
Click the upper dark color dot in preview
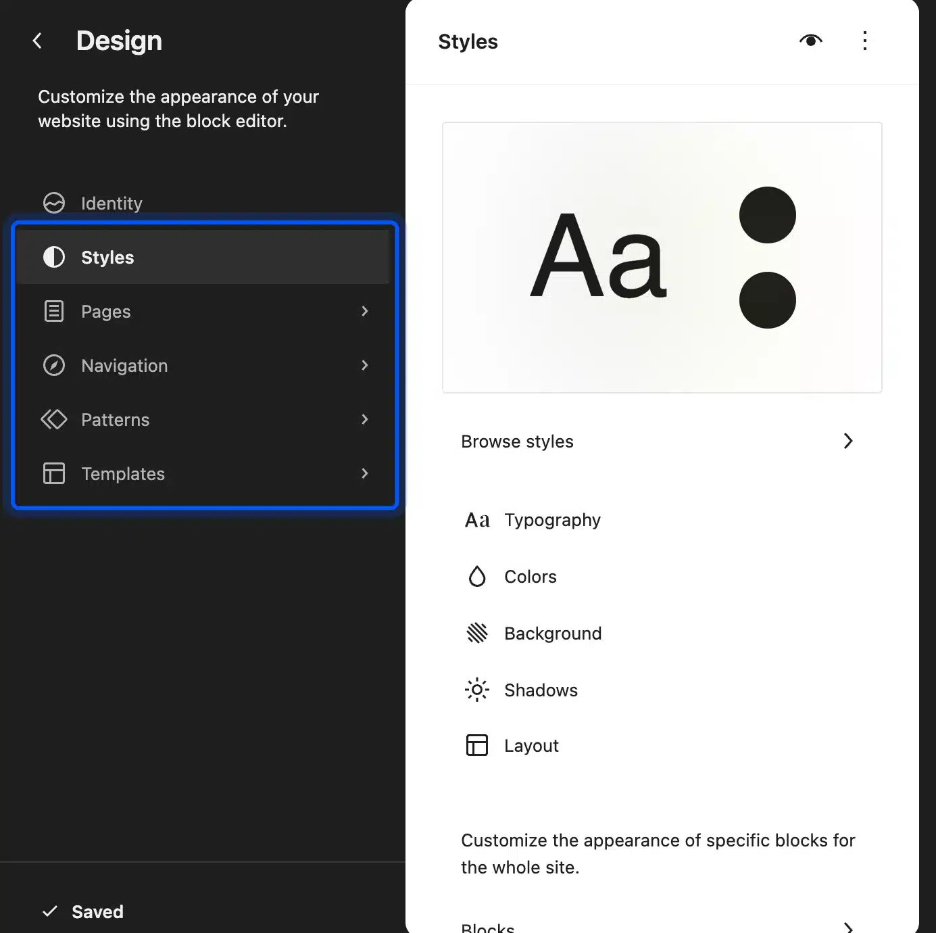[x=768, y=215]
